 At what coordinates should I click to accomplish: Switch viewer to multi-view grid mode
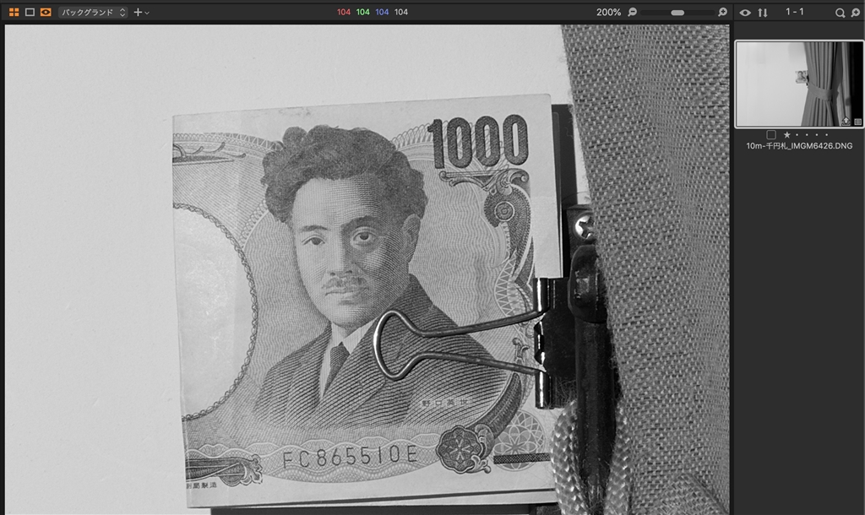click(14, 12)
